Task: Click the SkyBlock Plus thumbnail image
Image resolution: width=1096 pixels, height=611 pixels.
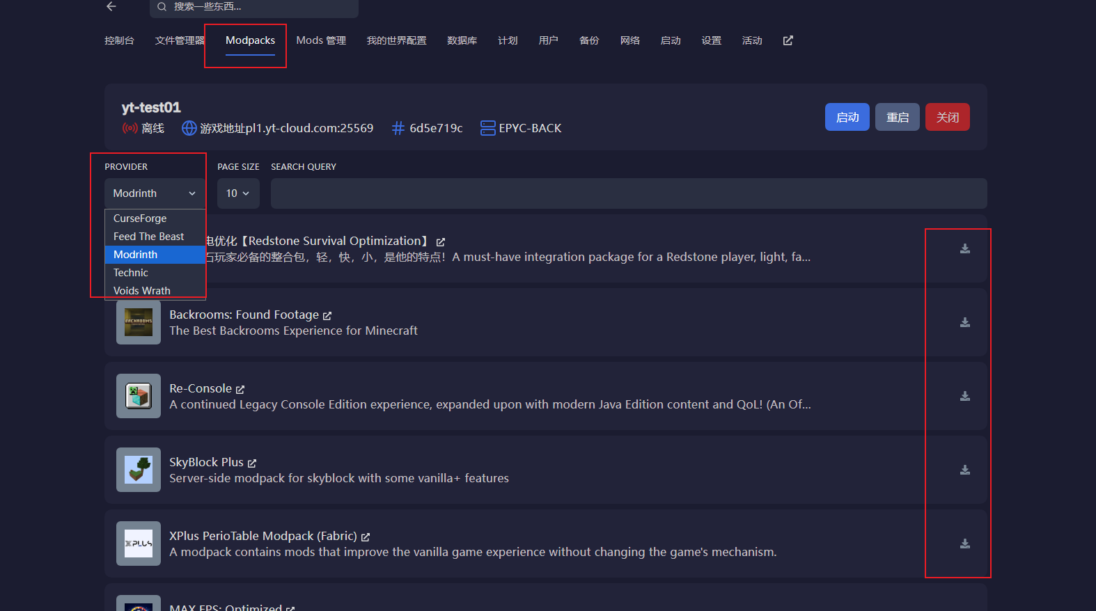Action: click(139, 470)
